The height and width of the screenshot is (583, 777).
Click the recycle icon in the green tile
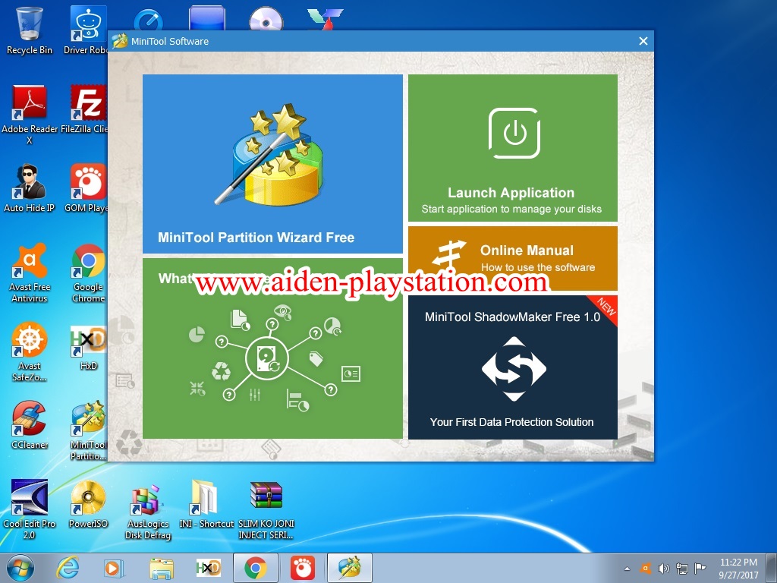point(221,370)
